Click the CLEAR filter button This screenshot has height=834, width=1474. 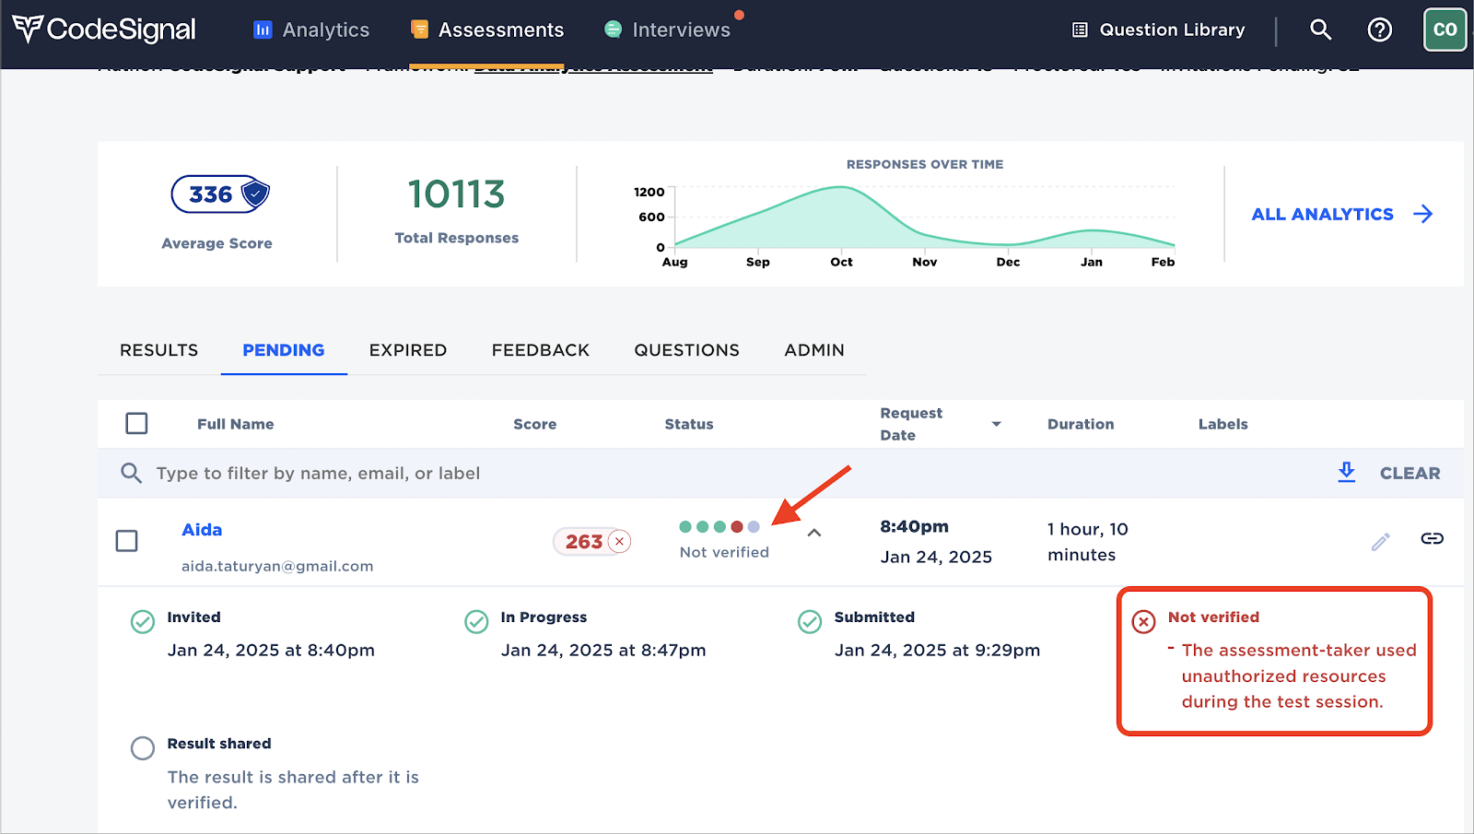[1410, 473]
